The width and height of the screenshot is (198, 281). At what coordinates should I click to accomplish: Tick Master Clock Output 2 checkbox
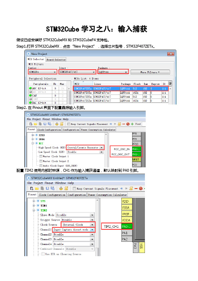coord(41,161)
